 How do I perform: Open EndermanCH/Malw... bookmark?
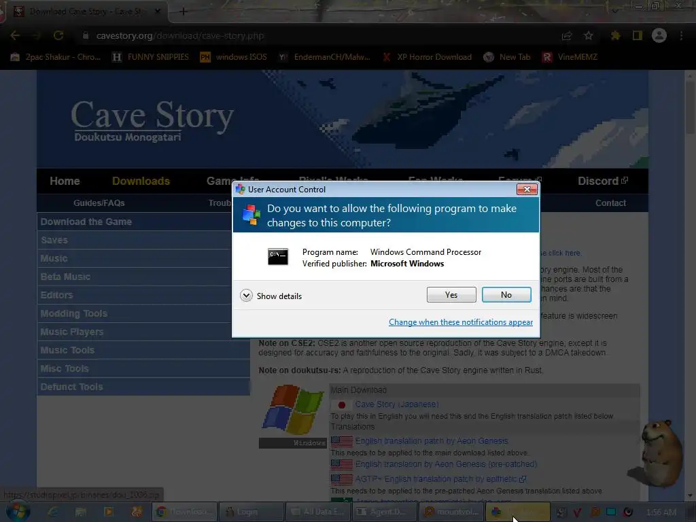pyautogui.click(x=325, y=57)
